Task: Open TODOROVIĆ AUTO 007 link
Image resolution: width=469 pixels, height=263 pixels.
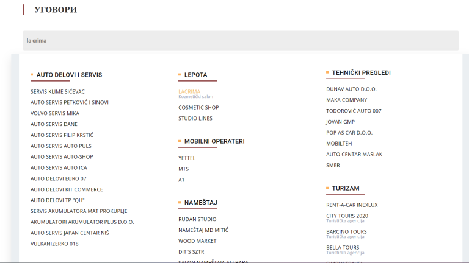Action: click(354, 111)
